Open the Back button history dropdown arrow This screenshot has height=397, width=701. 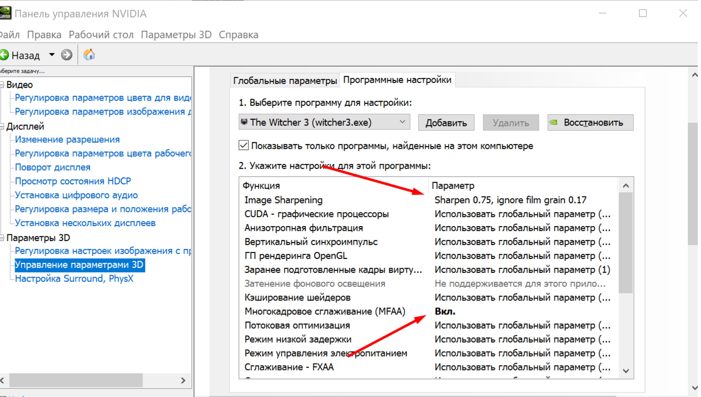pyautogui.click(x=52, y=54)
